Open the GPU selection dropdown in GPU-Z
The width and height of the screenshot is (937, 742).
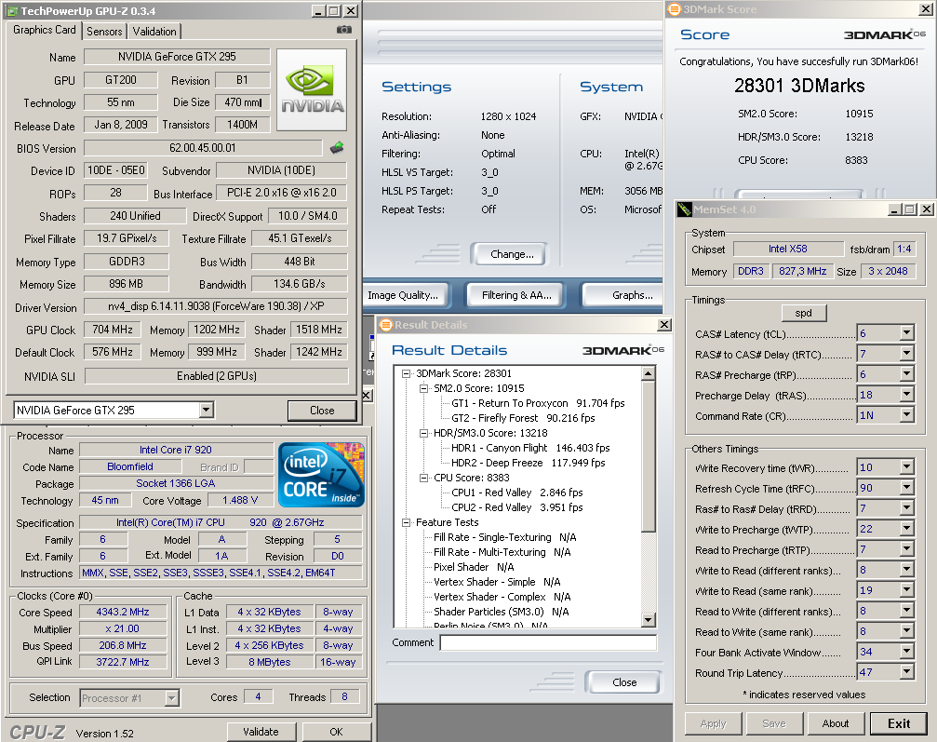tap(207, 411)
